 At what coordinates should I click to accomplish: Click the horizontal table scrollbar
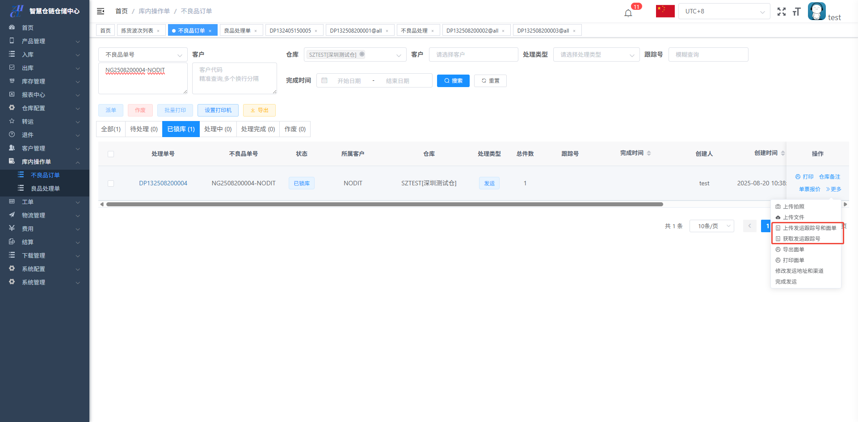tap(384, 205)
